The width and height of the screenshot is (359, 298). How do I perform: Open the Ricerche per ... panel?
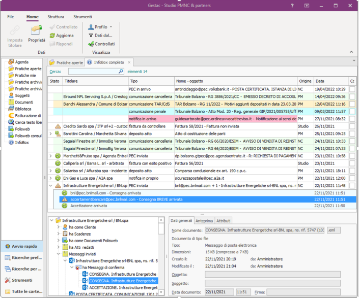click(23, 269)
